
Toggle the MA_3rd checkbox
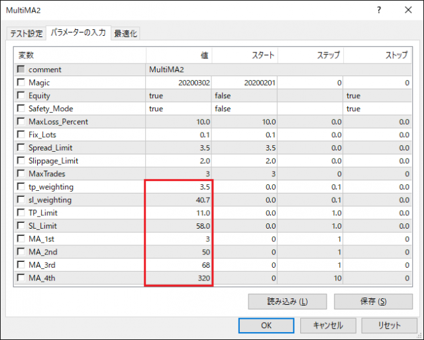21,264
